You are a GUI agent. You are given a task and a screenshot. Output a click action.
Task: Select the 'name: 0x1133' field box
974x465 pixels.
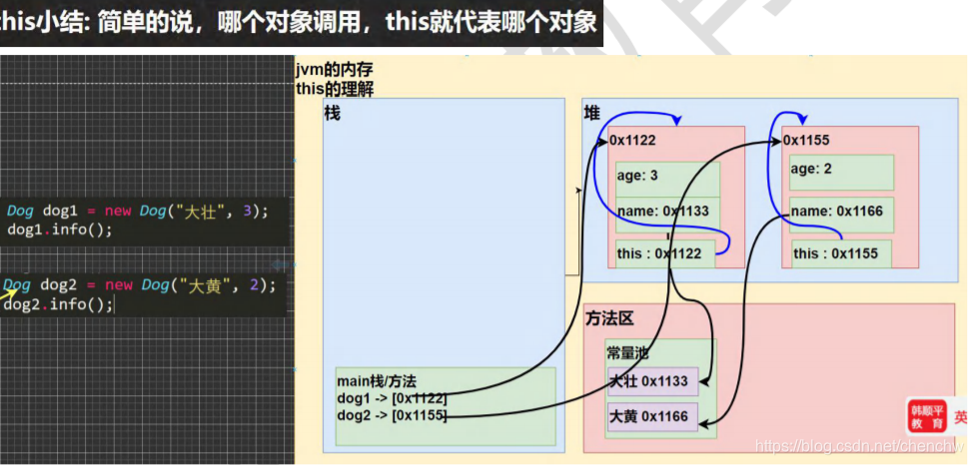[x=667, y=213]
